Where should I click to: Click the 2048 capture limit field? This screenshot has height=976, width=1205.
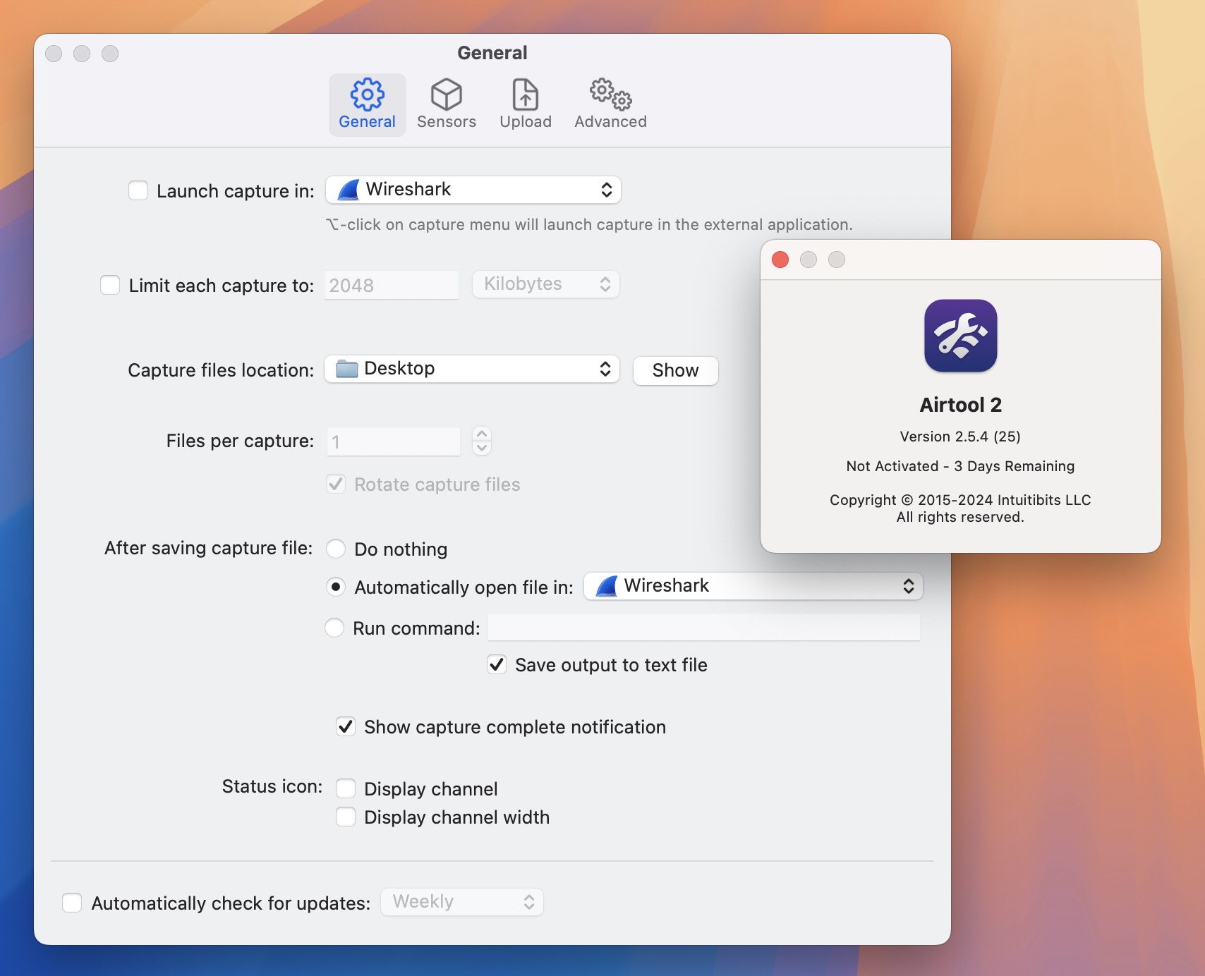point(392,285)
